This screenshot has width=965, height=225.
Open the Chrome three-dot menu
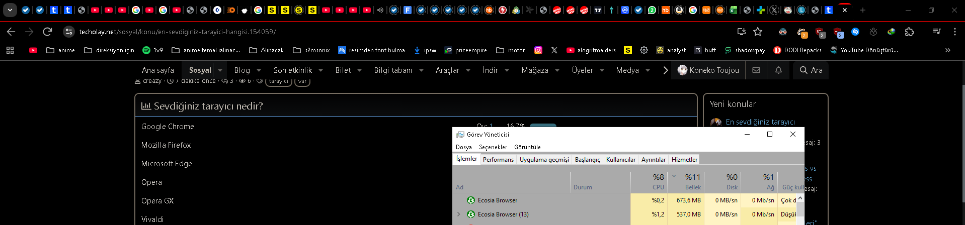coord(955,32)
